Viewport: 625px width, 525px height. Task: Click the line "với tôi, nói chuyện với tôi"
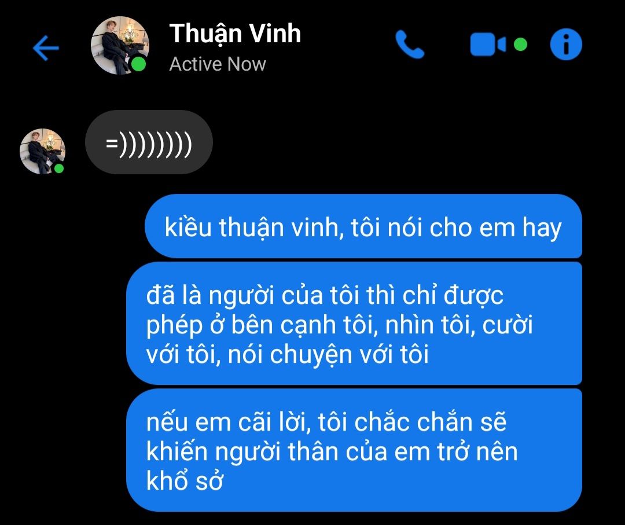click(x=287, y=354)
